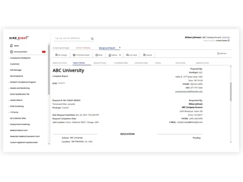
Task: Click the sidebar vertical scrollbar thumb
Action: pos(49,70)
